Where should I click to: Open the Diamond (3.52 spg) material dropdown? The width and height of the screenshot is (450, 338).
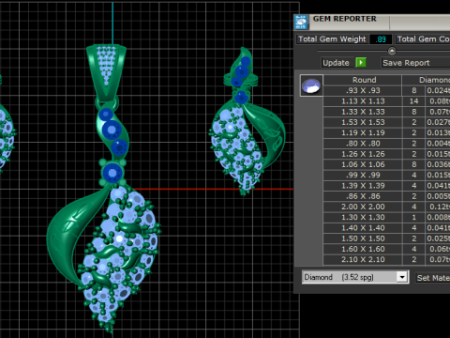(x=355, y=277)
